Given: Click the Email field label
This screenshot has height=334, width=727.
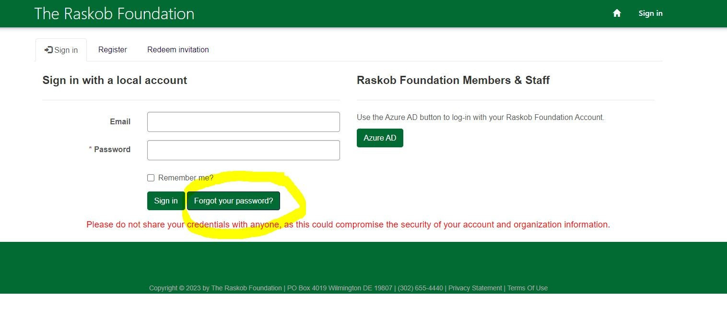Looking at the screenshot, I should click(x=120, y=122).
